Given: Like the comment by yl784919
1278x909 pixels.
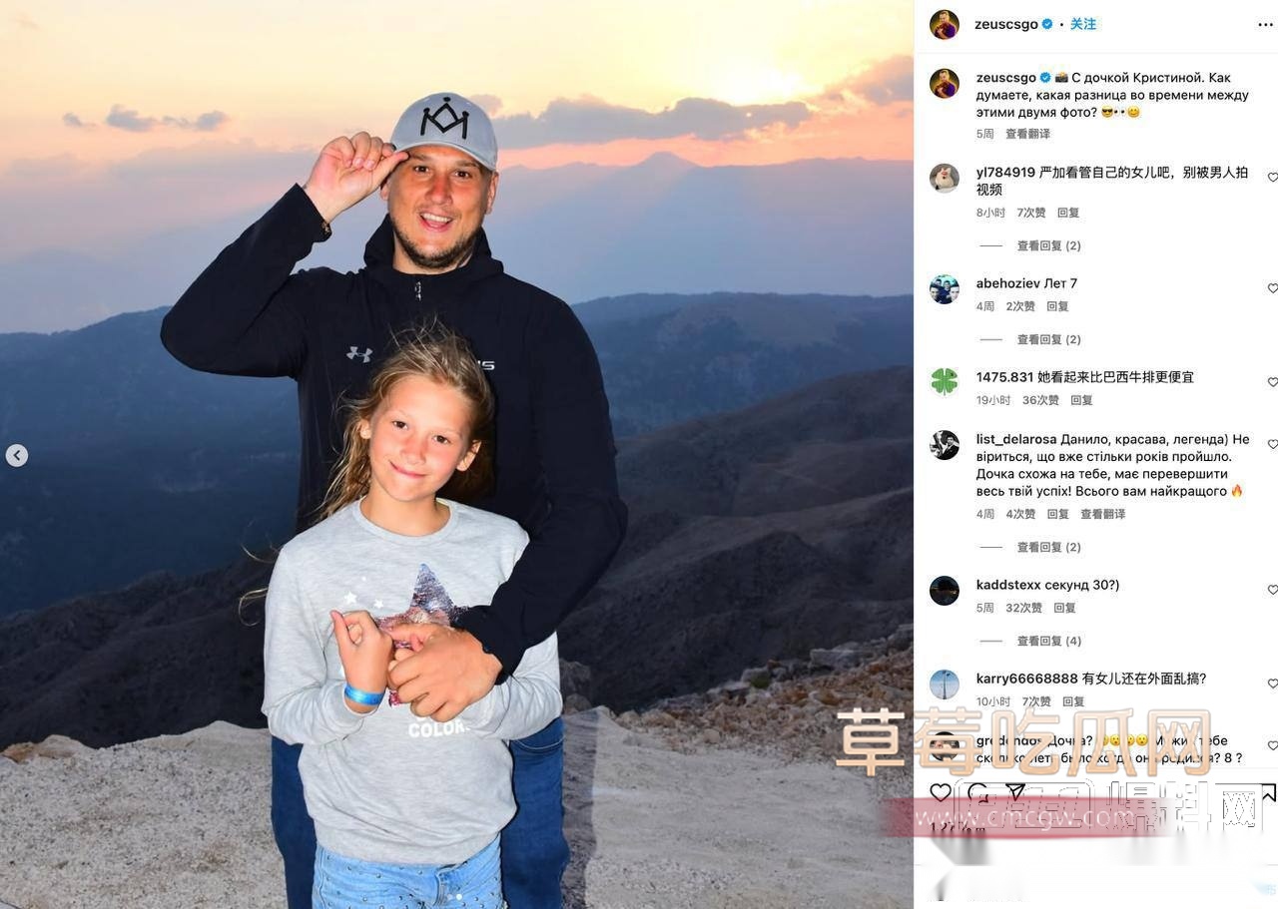Looking at the screenshot, I should 1272,178.
